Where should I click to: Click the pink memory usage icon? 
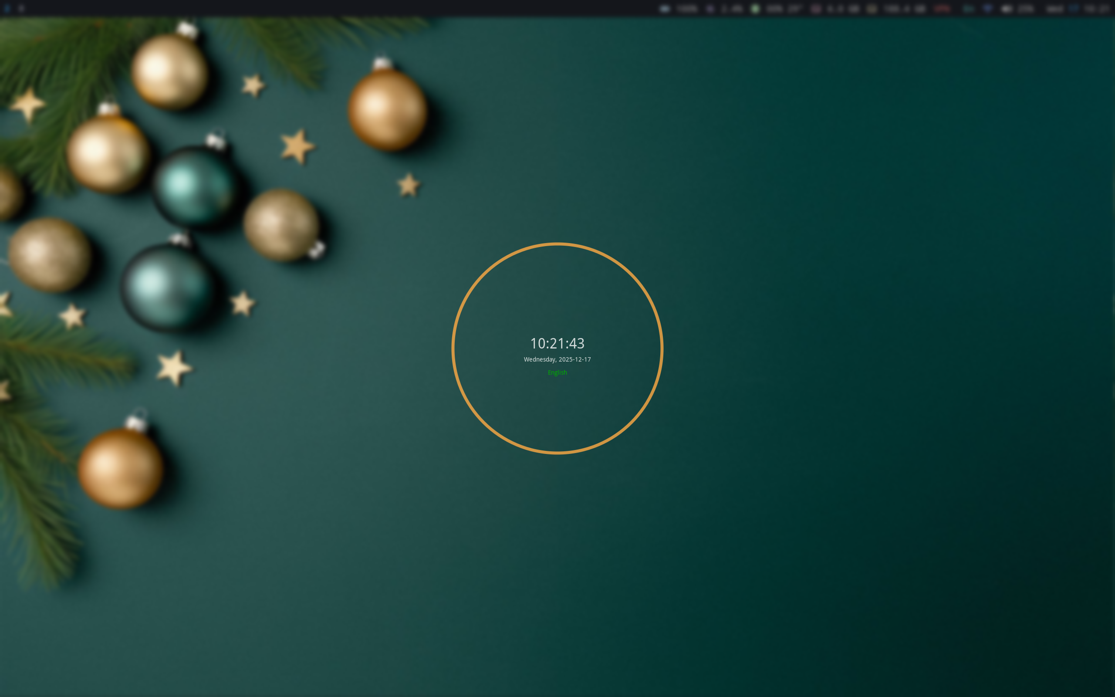[x=816, y=9]
